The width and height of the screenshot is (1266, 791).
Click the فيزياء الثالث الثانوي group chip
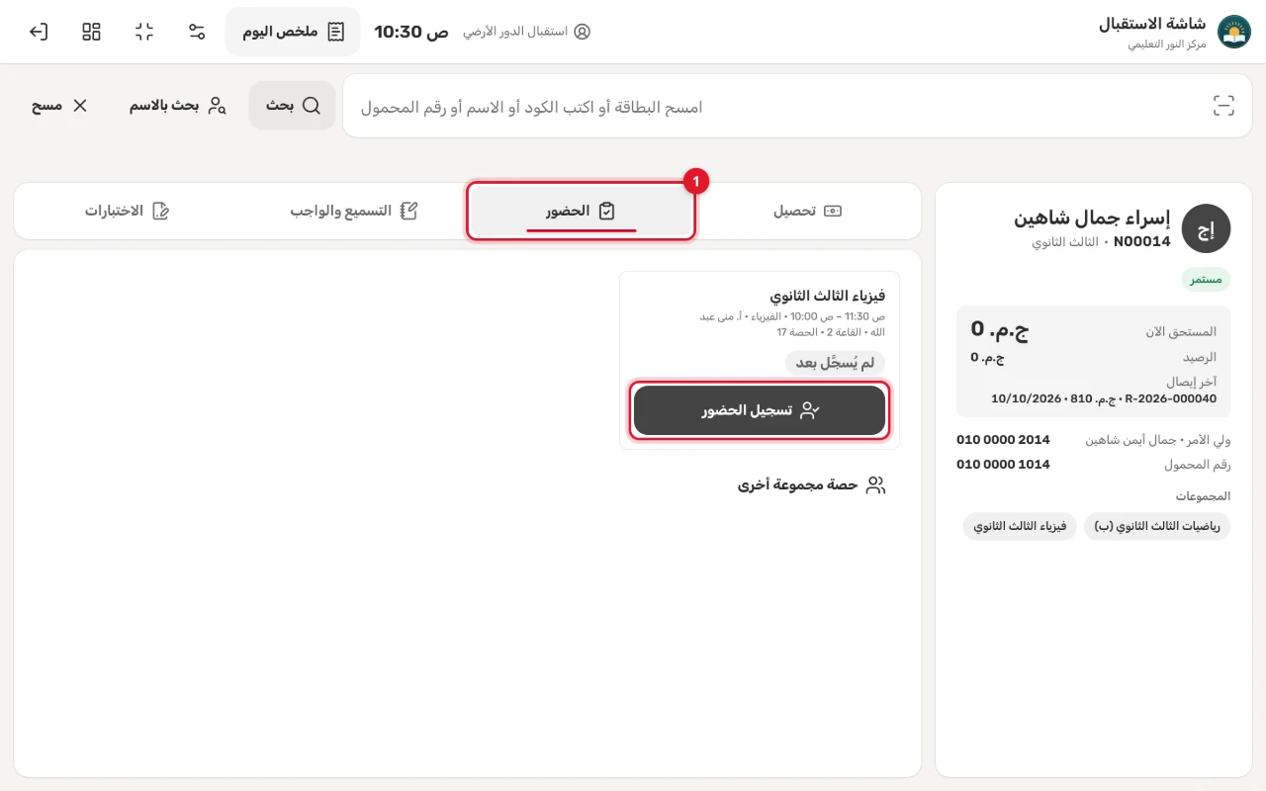1020,526
